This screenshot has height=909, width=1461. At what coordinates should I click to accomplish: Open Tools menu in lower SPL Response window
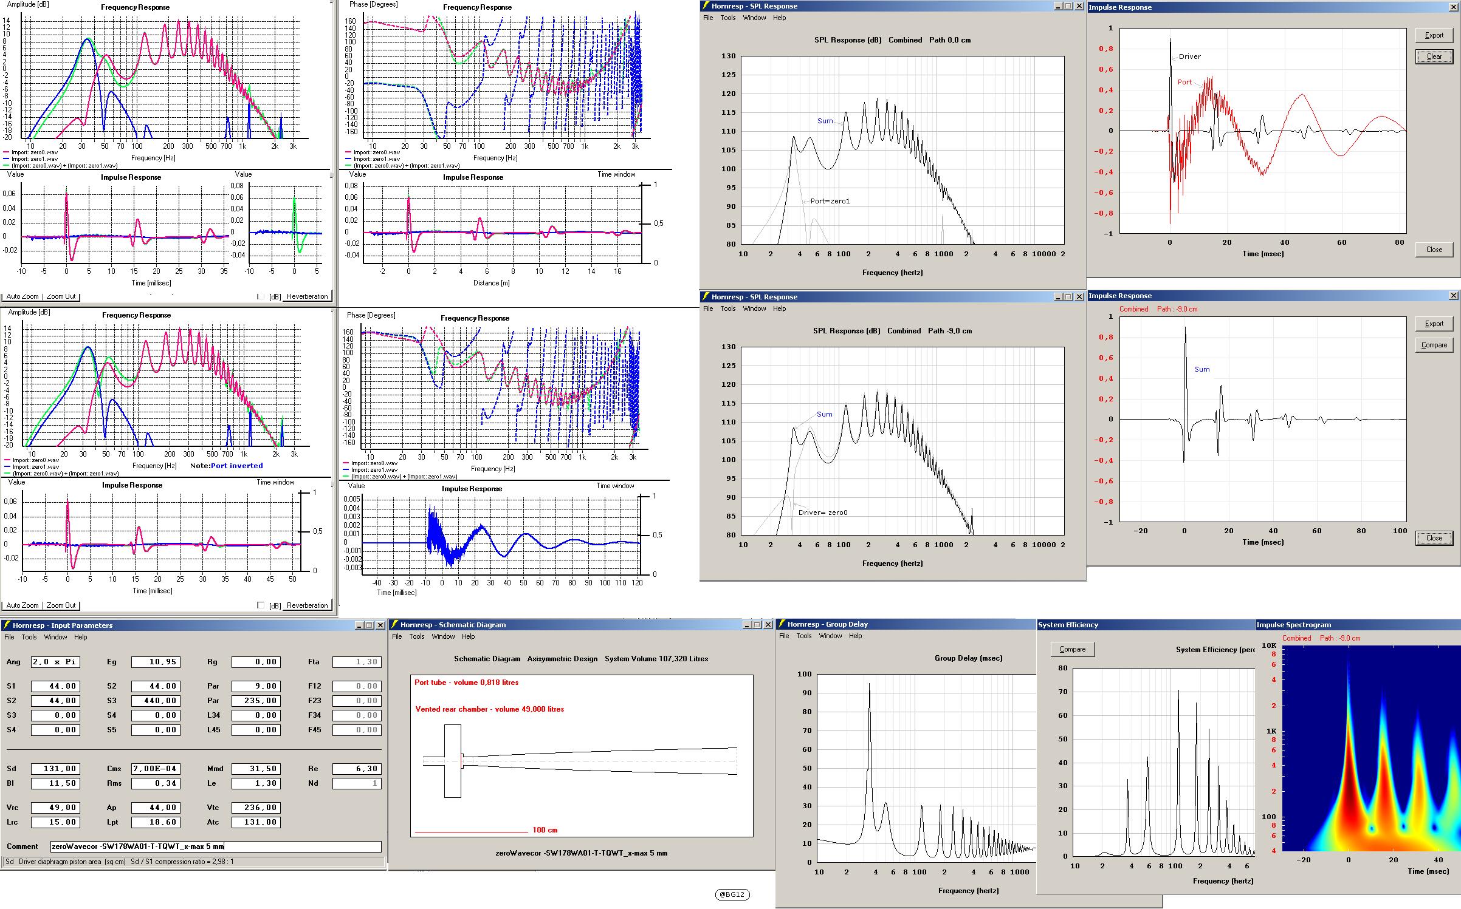click(x=728, y=308)
